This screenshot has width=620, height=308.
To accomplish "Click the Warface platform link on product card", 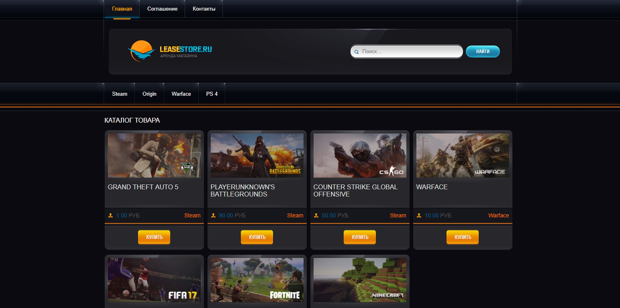I will (x=498, y=215).
